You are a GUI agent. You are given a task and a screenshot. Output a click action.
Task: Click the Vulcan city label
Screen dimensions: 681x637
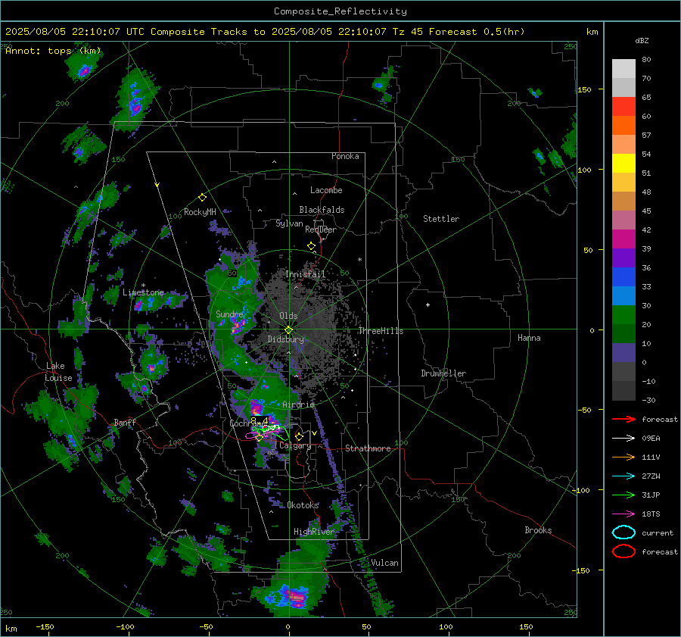point(385,563)
